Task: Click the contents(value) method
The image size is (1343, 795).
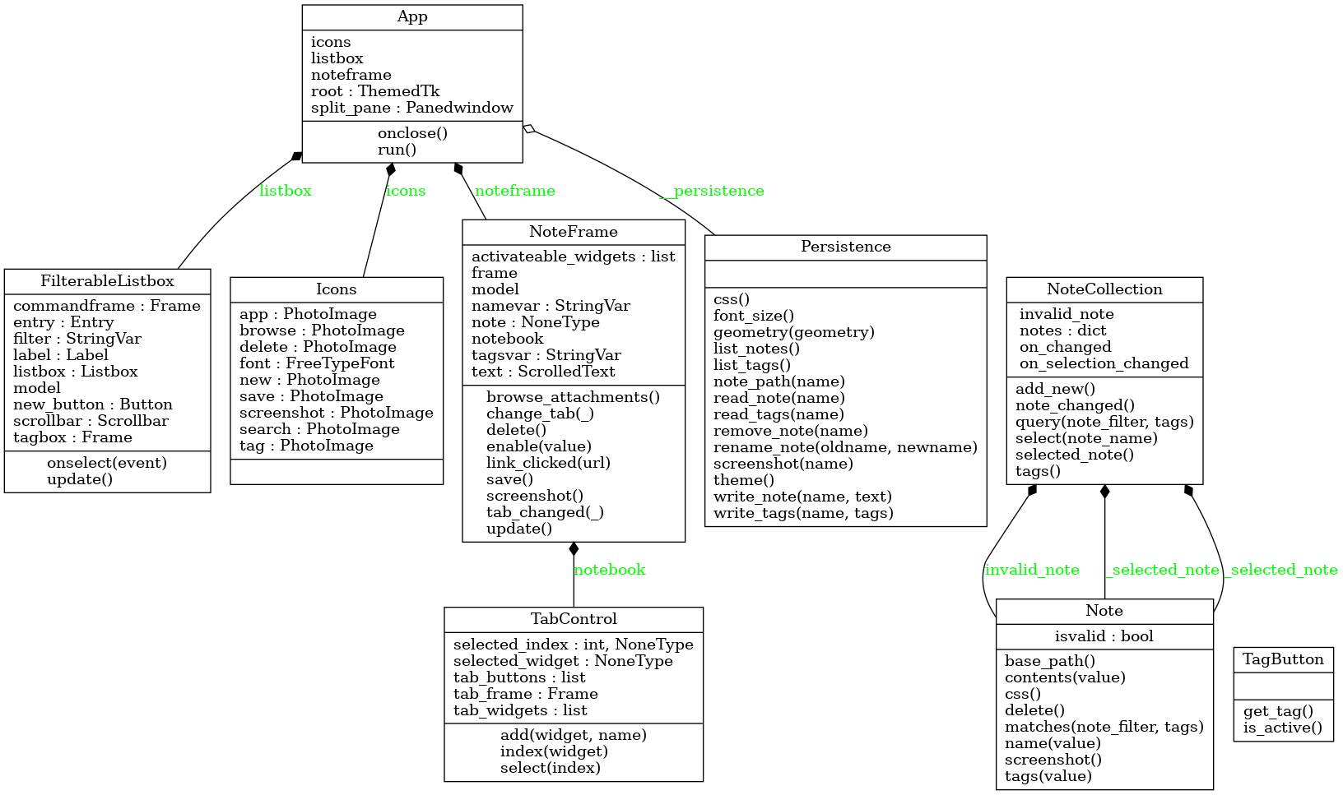Action: pos(1065,677)
